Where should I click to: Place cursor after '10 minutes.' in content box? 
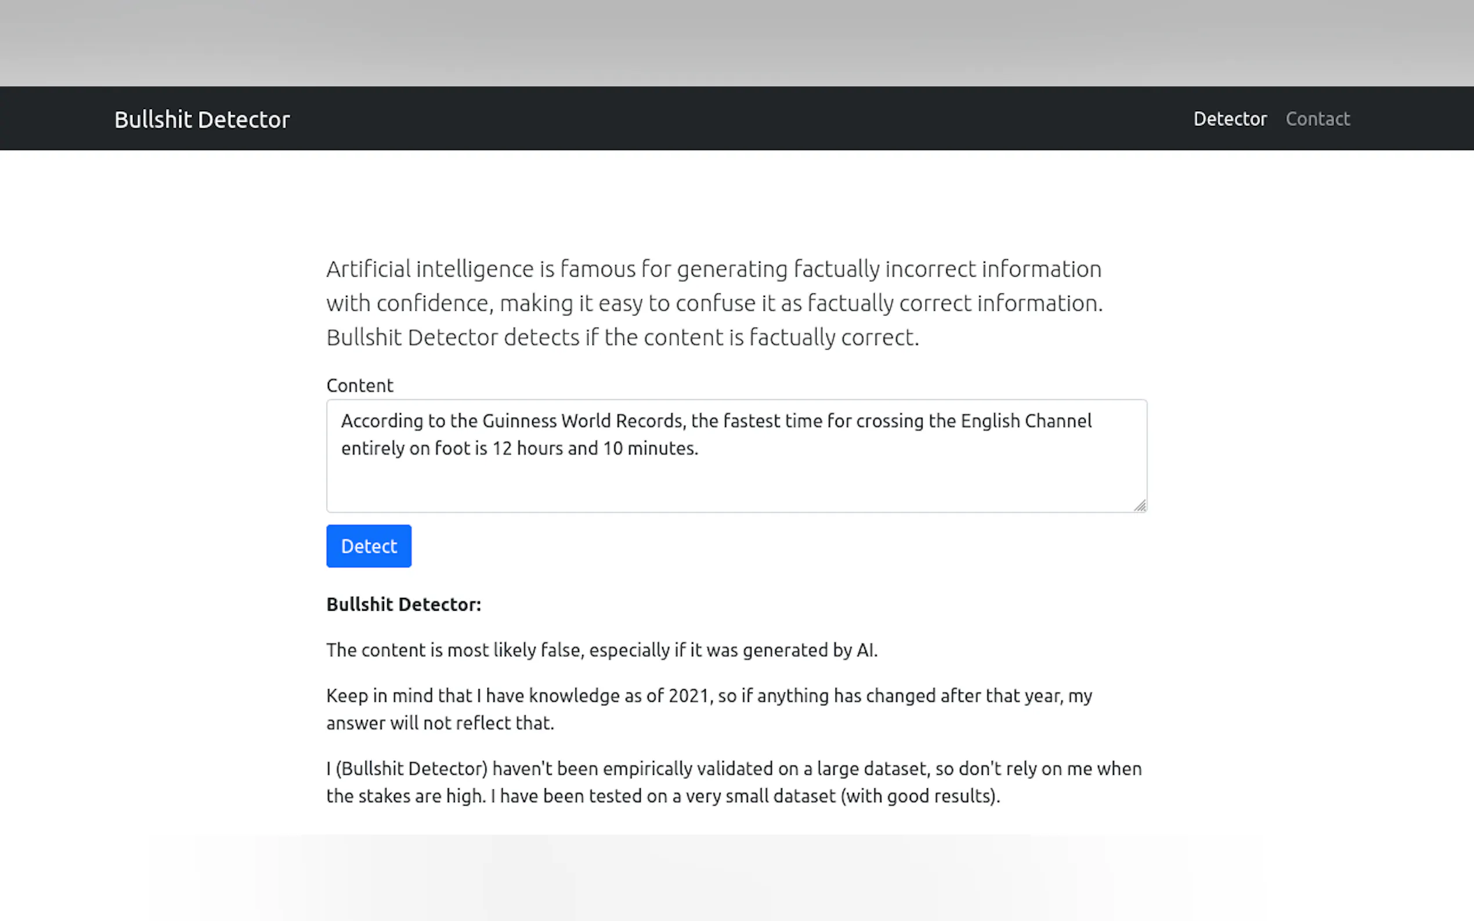click(x=699, y=449)
